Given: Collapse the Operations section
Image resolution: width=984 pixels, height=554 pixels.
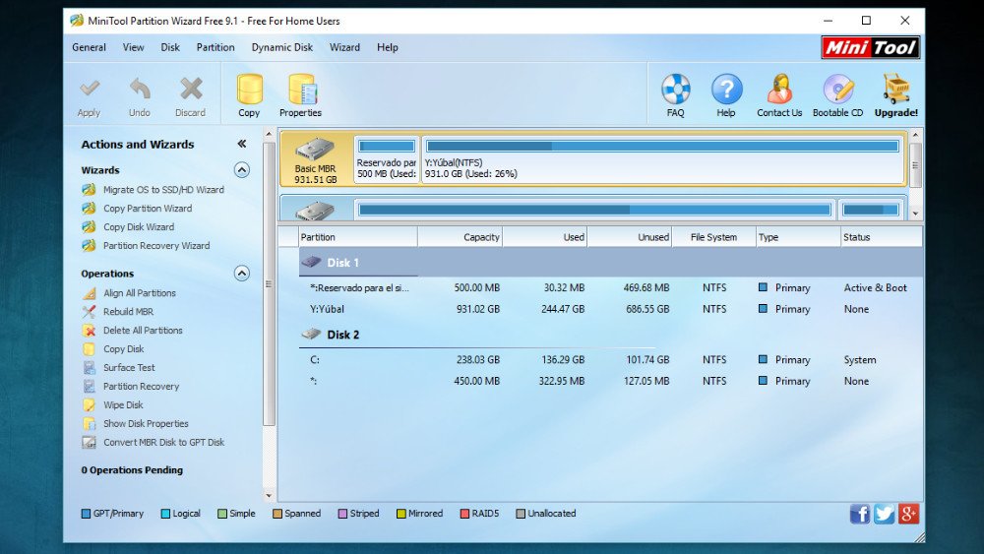Looking at the screenshot, I should (242, 274).
